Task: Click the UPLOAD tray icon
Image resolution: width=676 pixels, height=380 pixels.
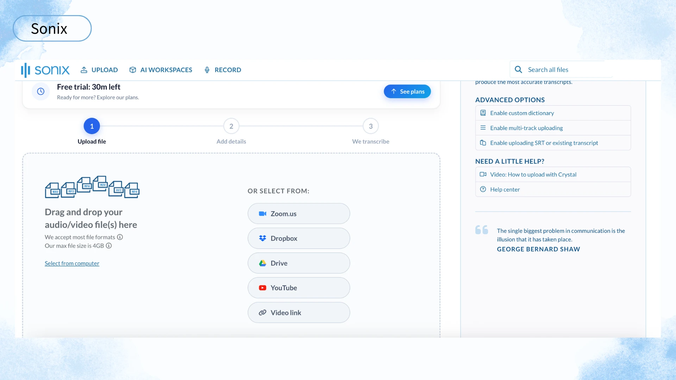Action: 84,70
